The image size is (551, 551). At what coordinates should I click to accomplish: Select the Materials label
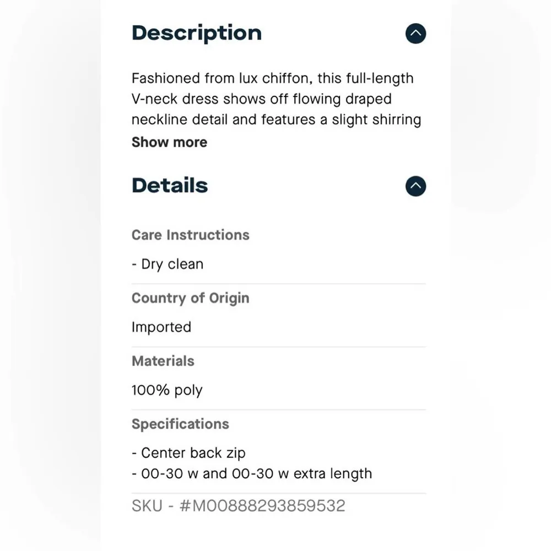(x=163, y=361)
